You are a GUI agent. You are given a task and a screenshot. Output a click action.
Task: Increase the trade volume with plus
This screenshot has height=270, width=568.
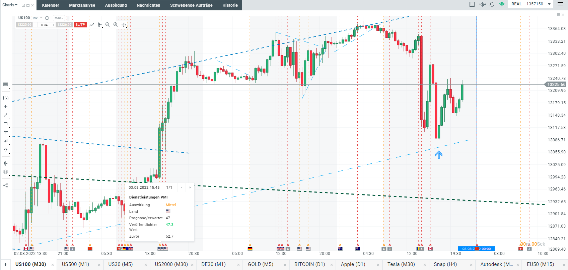point(53,25)
